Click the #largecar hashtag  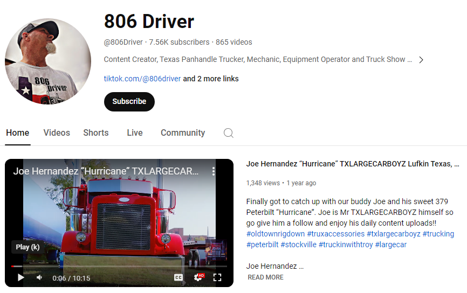point(391,245)
